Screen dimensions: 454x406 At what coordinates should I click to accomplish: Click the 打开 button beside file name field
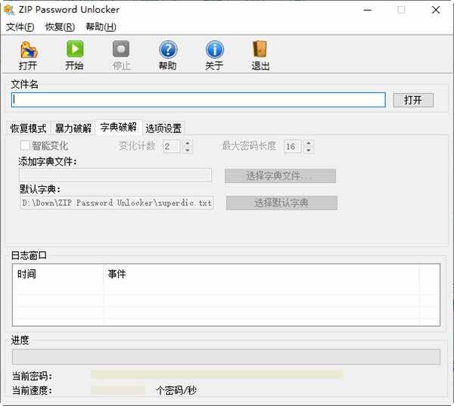pos(412,100)
